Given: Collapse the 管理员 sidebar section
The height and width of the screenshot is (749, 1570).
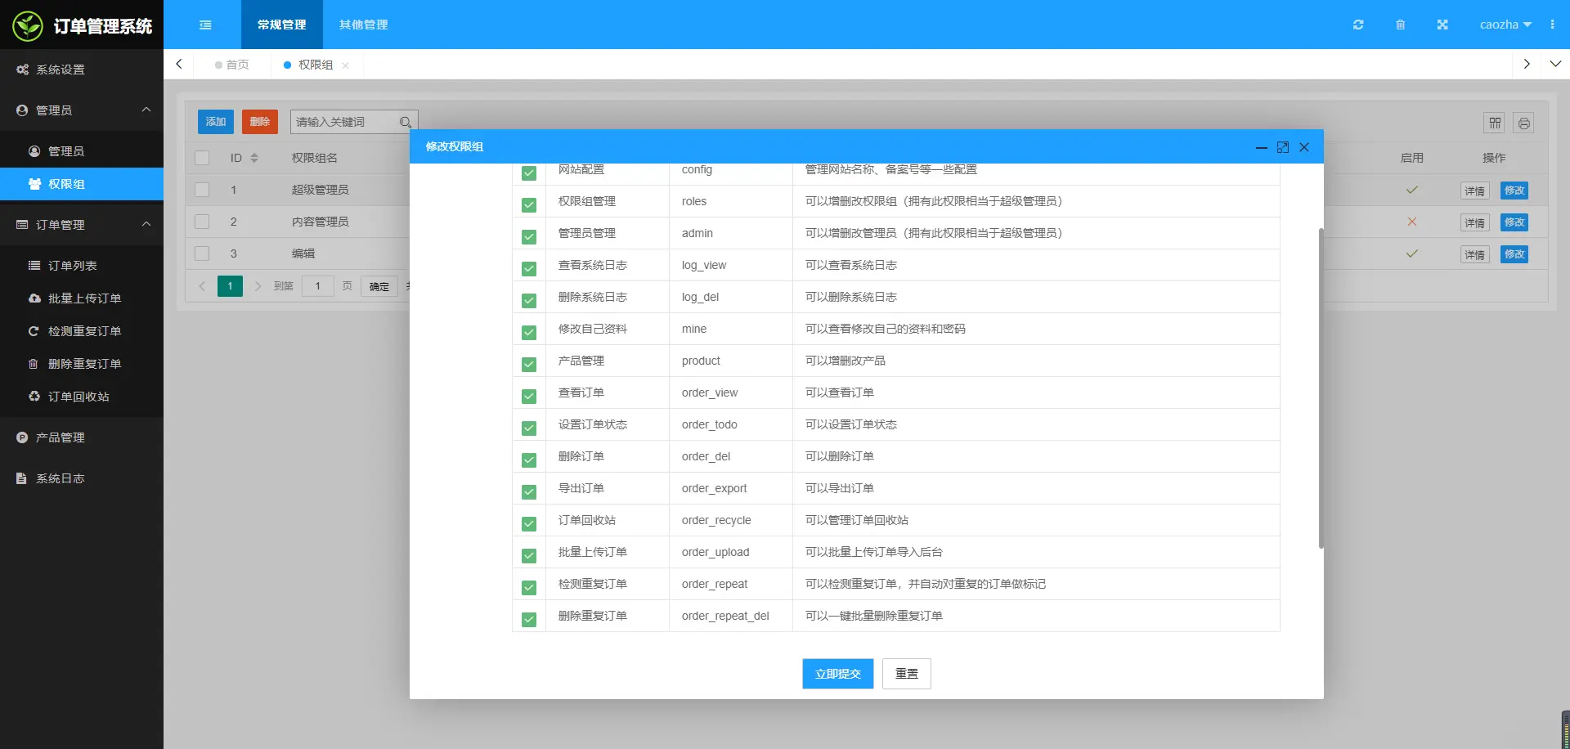Looking at the screenshot, I should pyautogui.click(x=146, y=110).
